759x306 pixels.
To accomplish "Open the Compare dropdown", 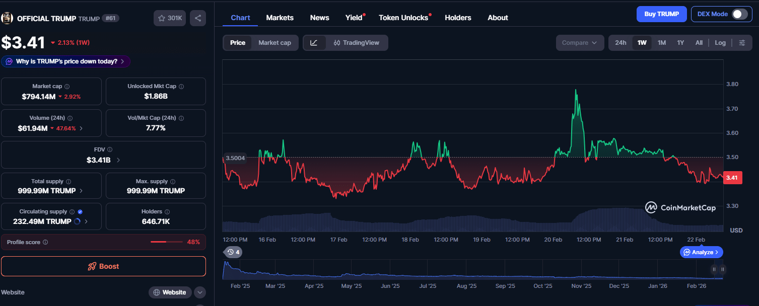I will [x=580, y=43].
